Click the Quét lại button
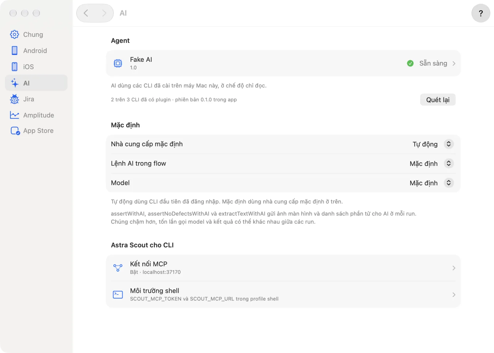This screenshot has height=353, width=494. (438, 100)
